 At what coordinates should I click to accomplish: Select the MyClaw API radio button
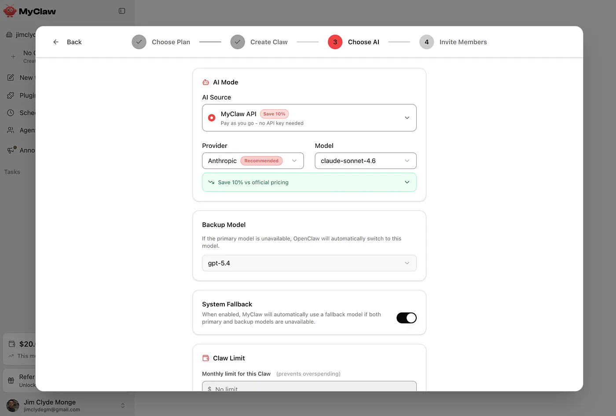[212, 118]
